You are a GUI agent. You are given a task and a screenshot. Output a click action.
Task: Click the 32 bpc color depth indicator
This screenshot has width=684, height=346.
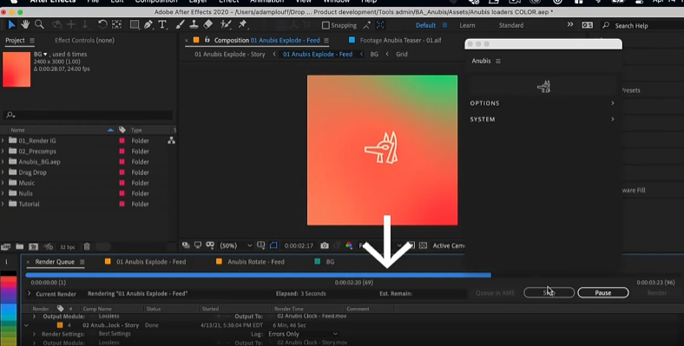(x=67, y=246)
